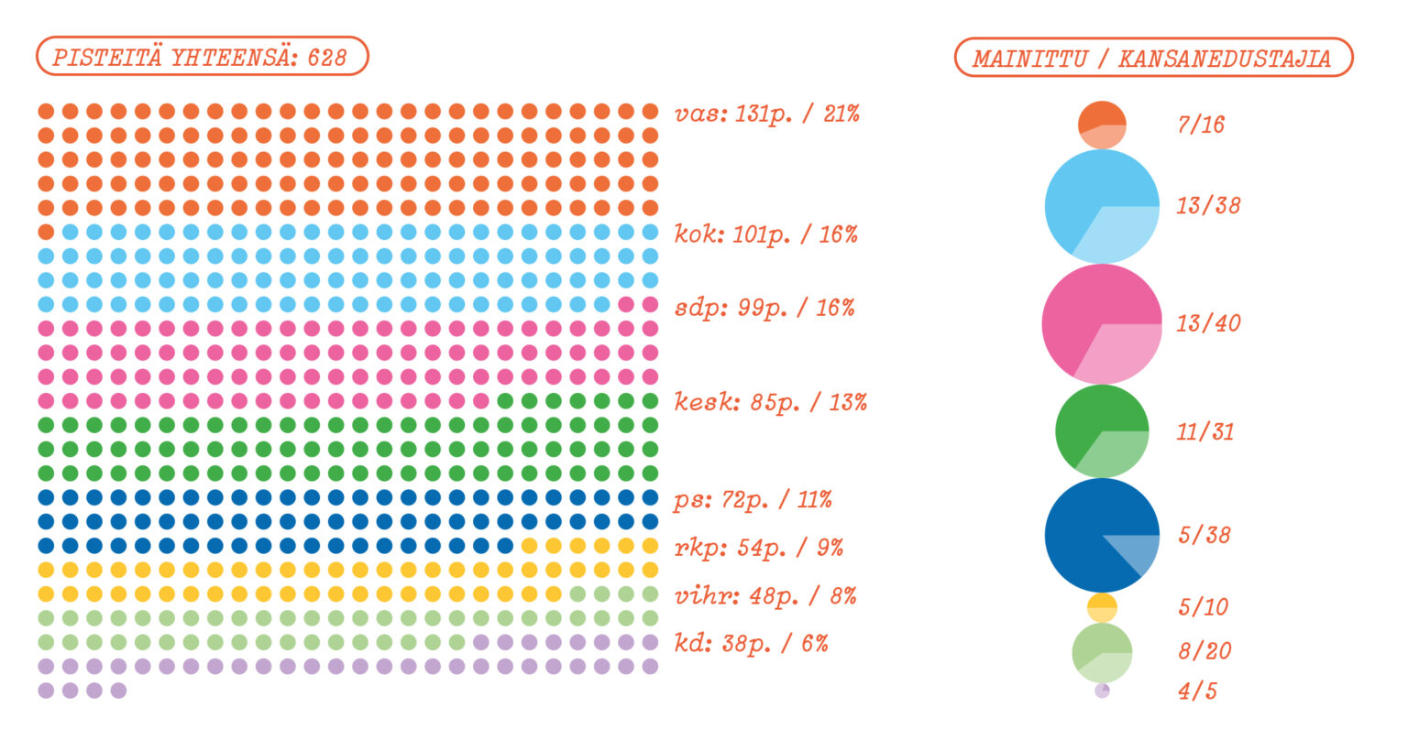Select the green kesk pie circle
This screenshot has height=740, width=1408.
1102,430
